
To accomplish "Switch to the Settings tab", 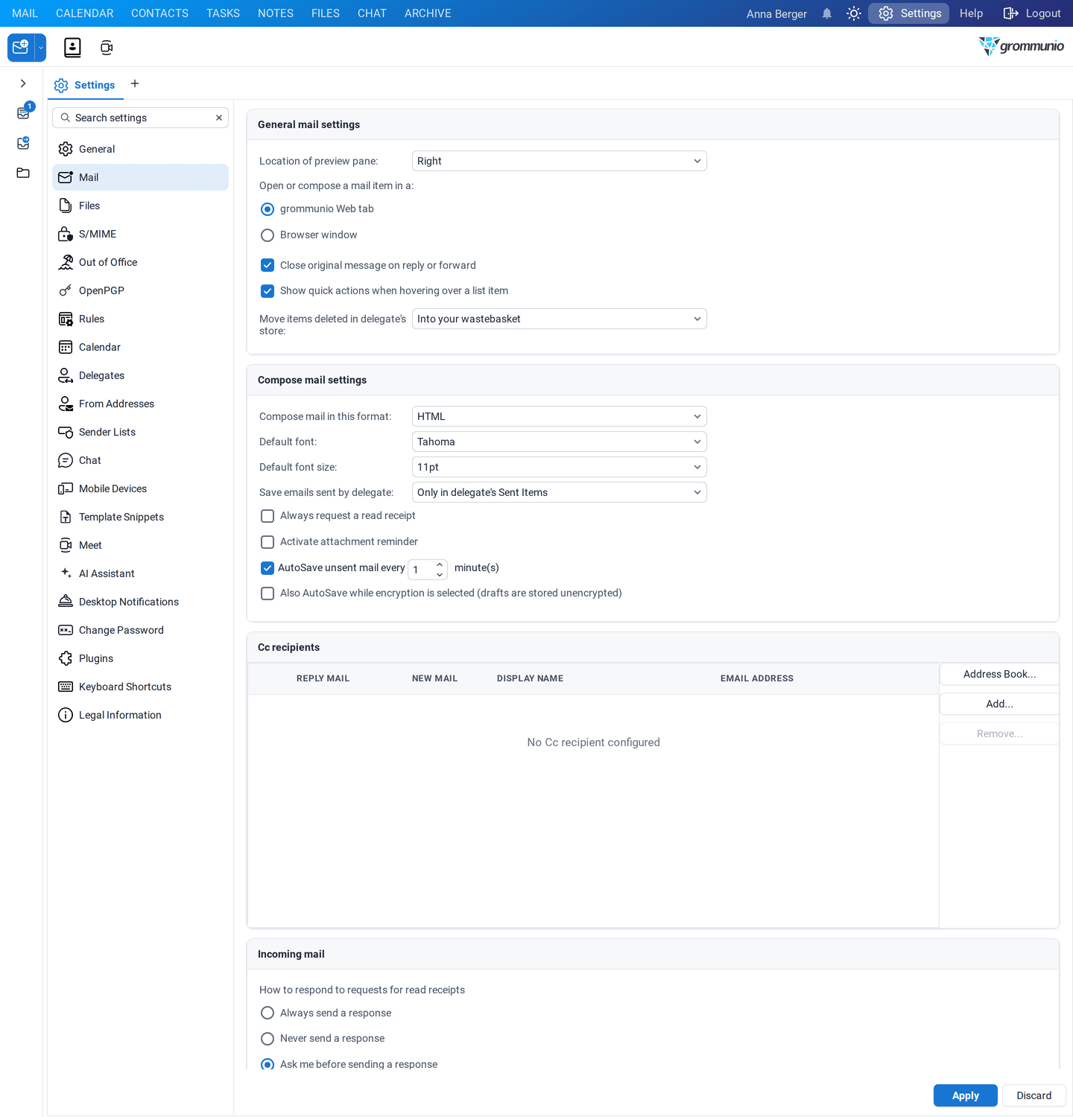I will 85,85.
